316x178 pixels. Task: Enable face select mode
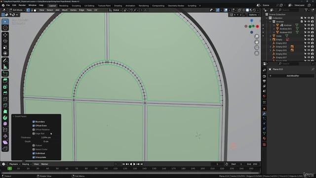click(x=35, y=10)
